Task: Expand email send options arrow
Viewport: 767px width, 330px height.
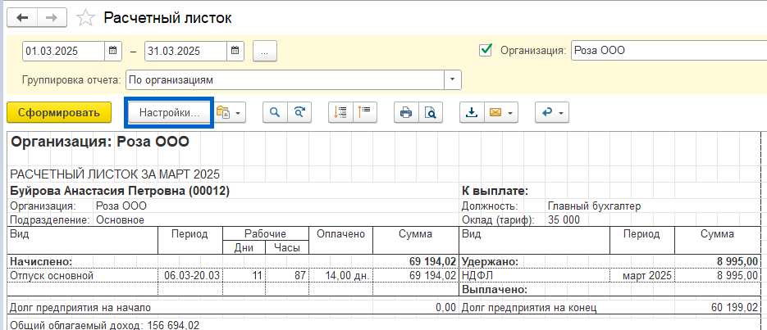Action: 511,113
